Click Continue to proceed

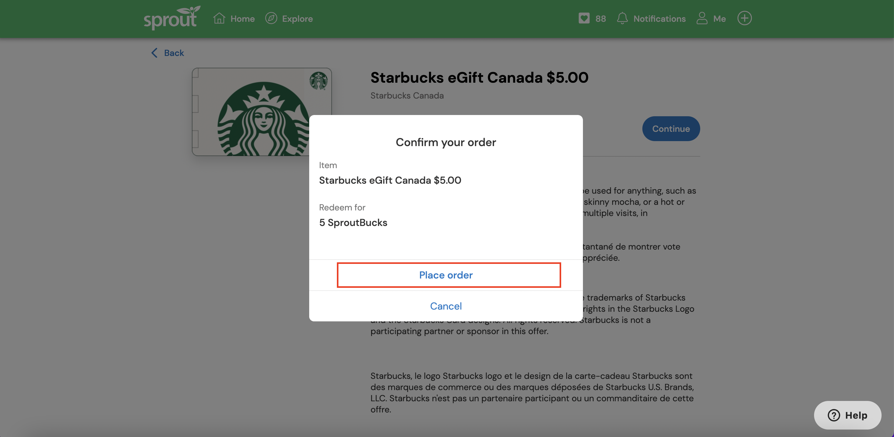(x=671, y=128)
